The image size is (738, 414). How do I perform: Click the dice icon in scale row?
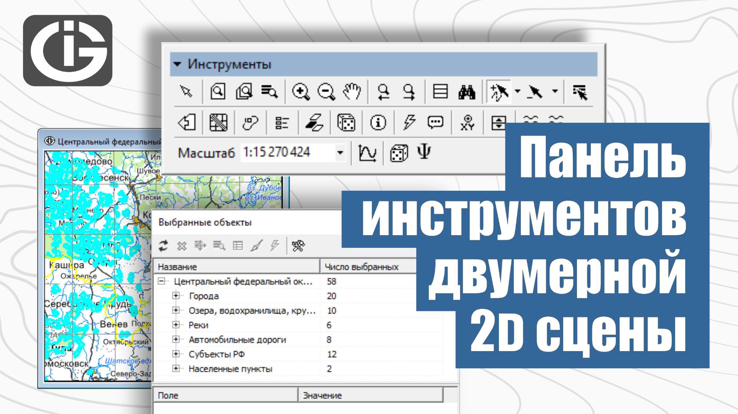coord(399,153)
